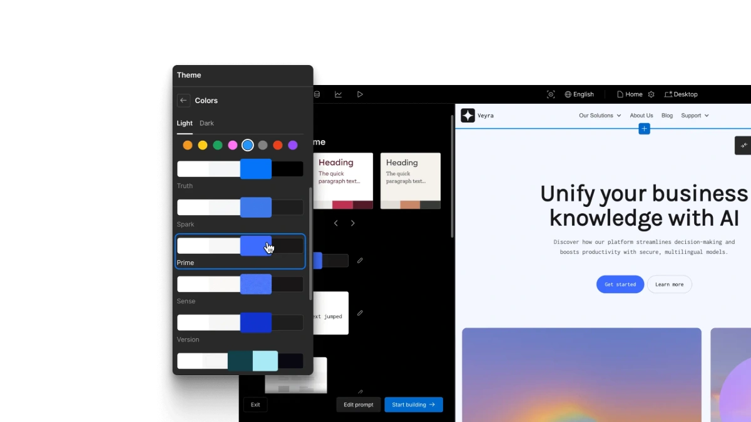751x422 pixels.
Task: Open the English language selector
Action: click(579, 94)
